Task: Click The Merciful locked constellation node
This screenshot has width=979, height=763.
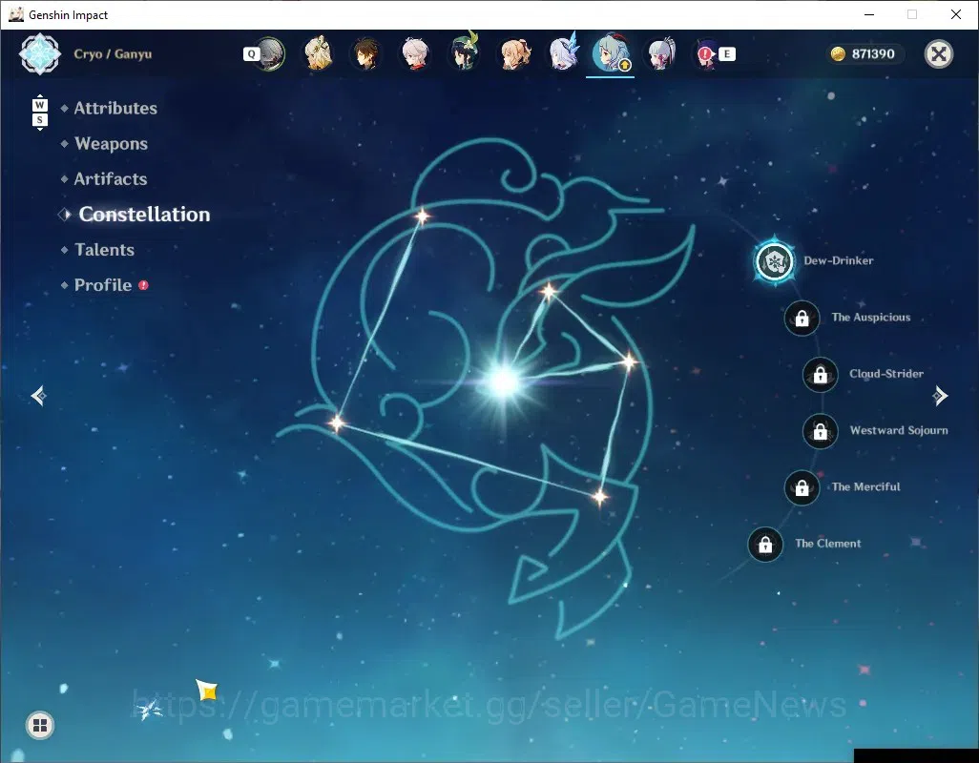Action: (x=802, y=487)
